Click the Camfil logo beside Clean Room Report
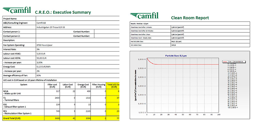Viewport: 253px width, 123px height. pyautogui.click(x=144, y=16)
